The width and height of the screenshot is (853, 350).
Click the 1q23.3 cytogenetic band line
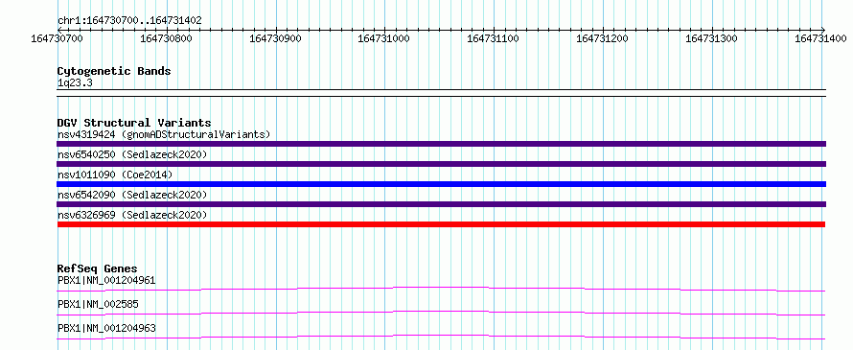441,93
